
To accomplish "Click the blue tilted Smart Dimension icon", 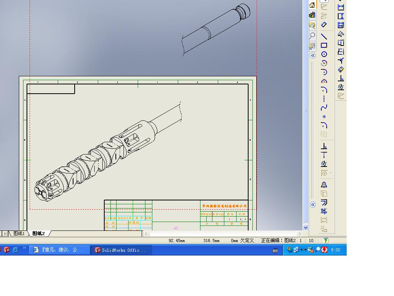I will pos(324,25).
